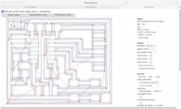181x109 pixels.
Task: Click the PCB toolpath preview canvas
Action: pos(59,61)
